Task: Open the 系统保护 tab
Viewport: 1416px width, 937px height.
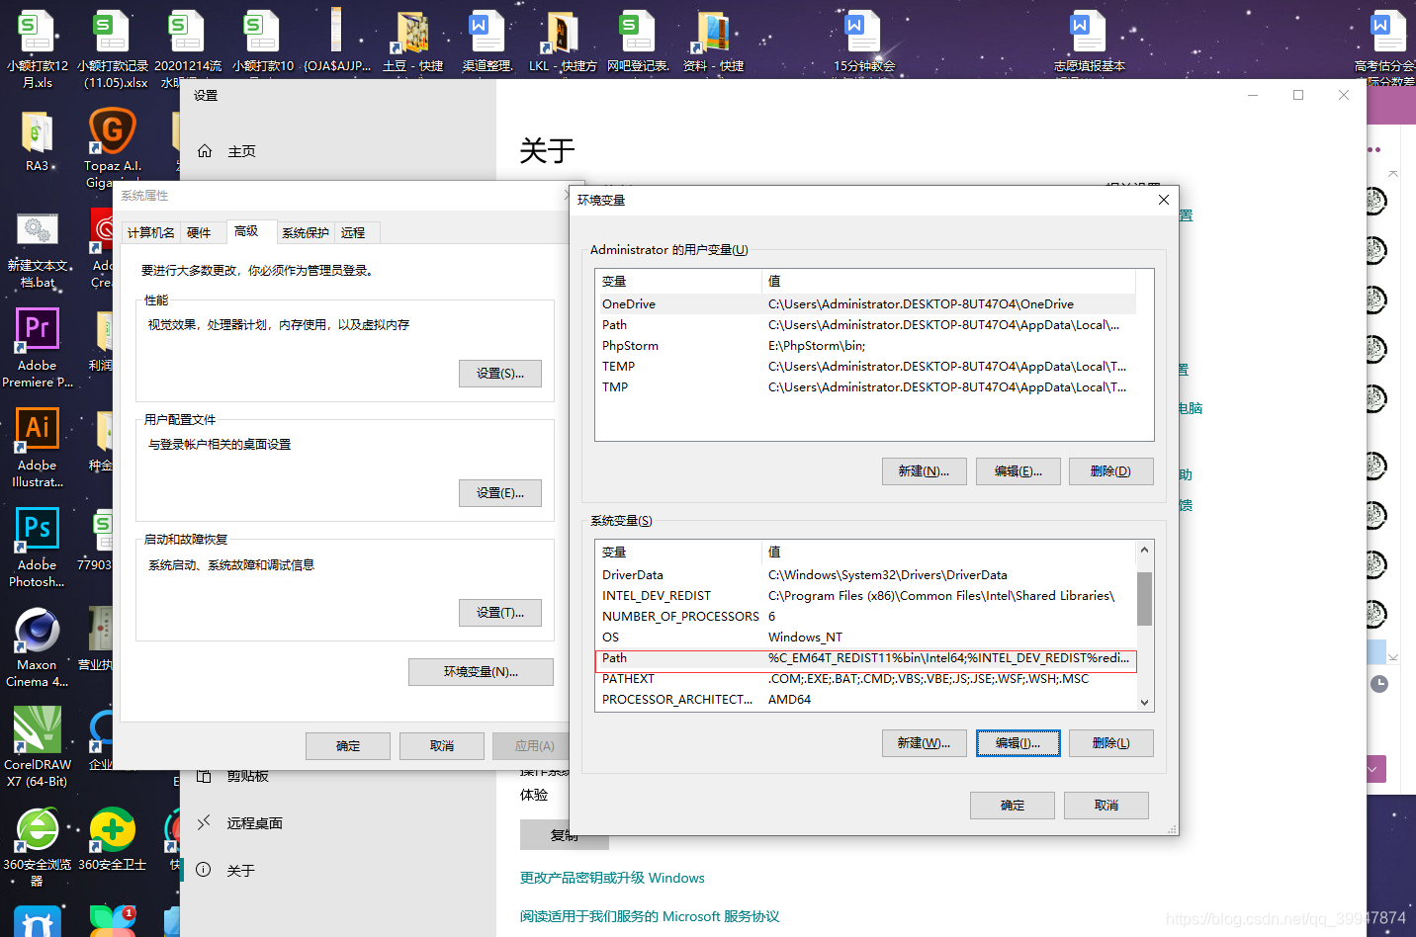Action: point(305,232)
